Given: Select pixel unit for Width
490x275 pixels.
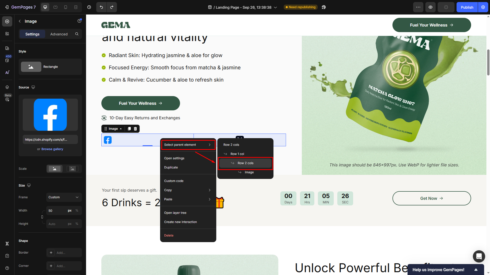Looking at the screenshot, I should click(70, 211).
